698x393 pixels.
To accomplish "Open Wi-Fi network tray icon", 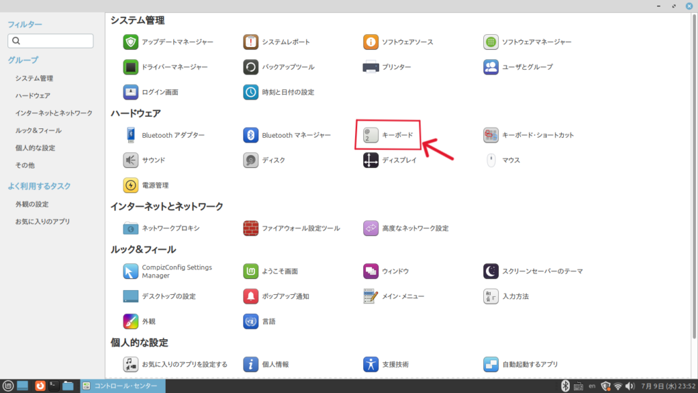I will 618,386.
